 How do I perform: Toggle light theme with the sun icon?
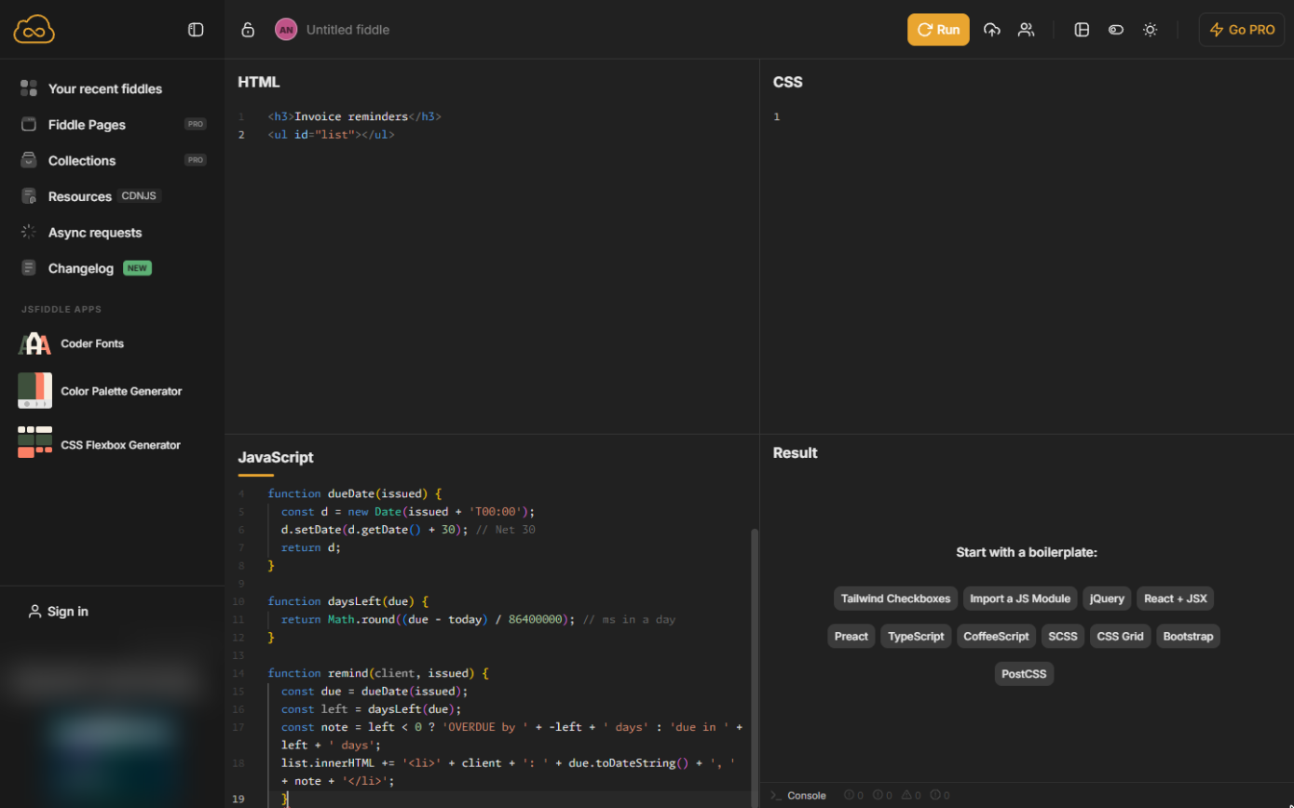[1150, 30]
